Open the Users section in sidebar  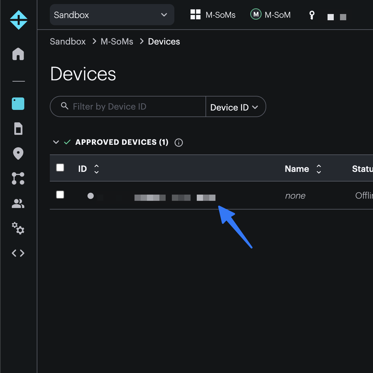pos(18,204)
